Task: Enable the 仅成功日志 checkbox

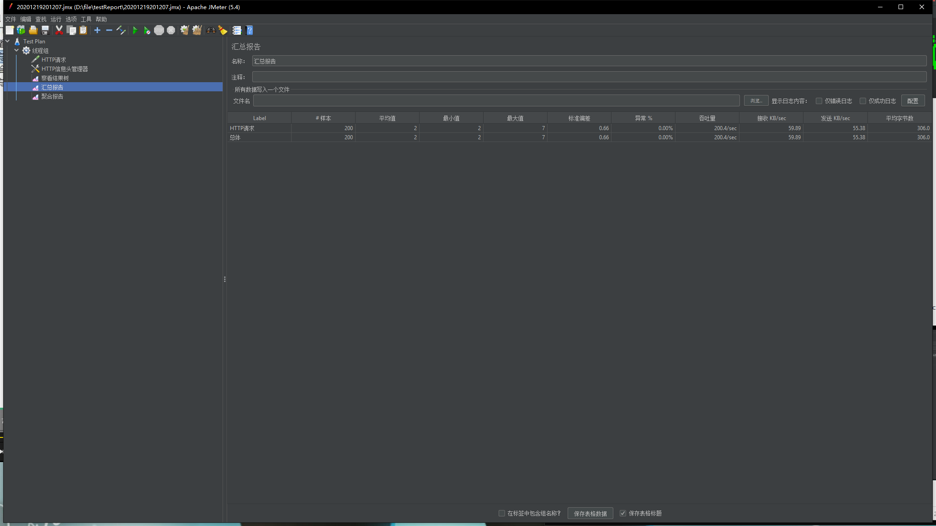Action: (863, 101)
